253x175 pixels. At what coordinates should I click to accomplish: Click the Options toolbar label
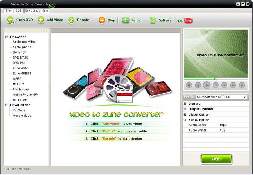[165, 20]
